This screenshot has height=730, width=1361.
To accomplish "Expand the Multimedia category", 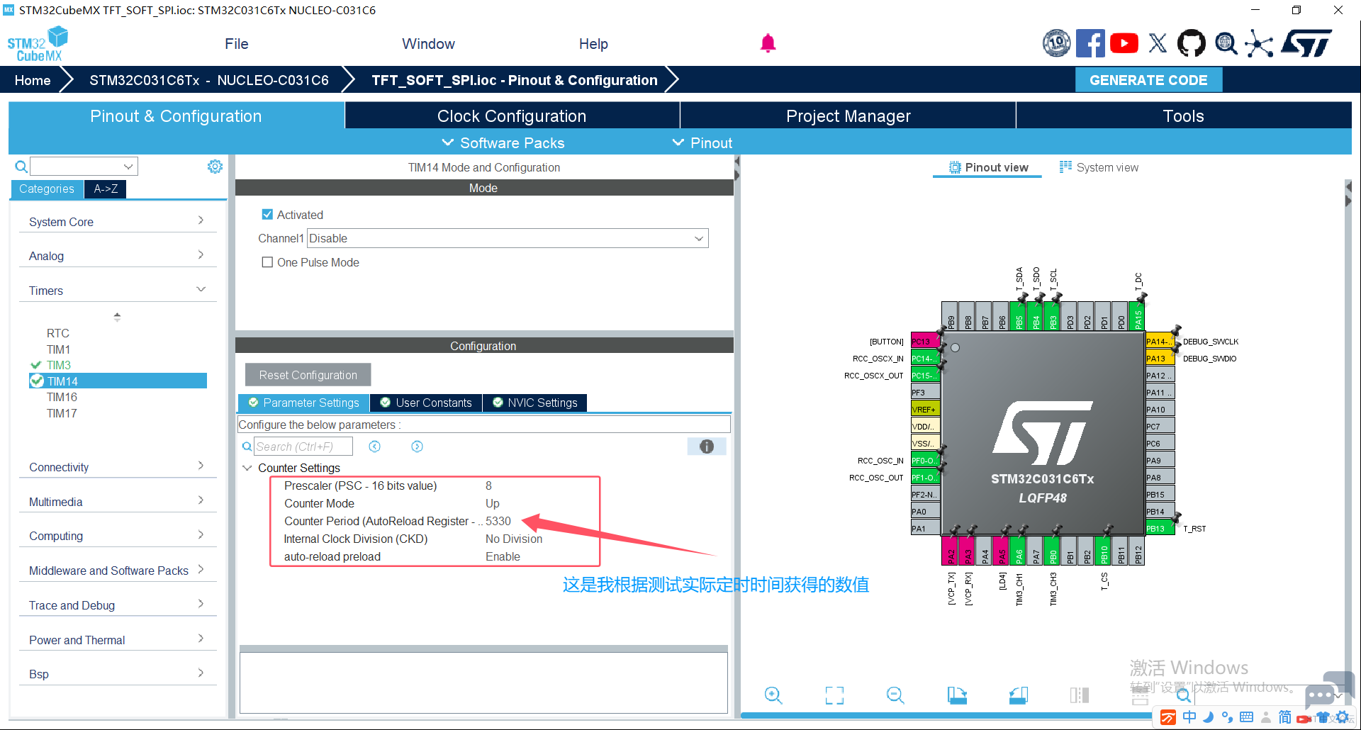I will point(117,502).
